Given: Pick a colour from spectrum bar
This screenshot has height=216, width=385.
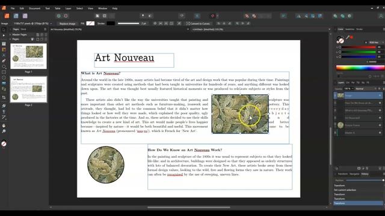Looking at the screenshot, I should [360, 68].
